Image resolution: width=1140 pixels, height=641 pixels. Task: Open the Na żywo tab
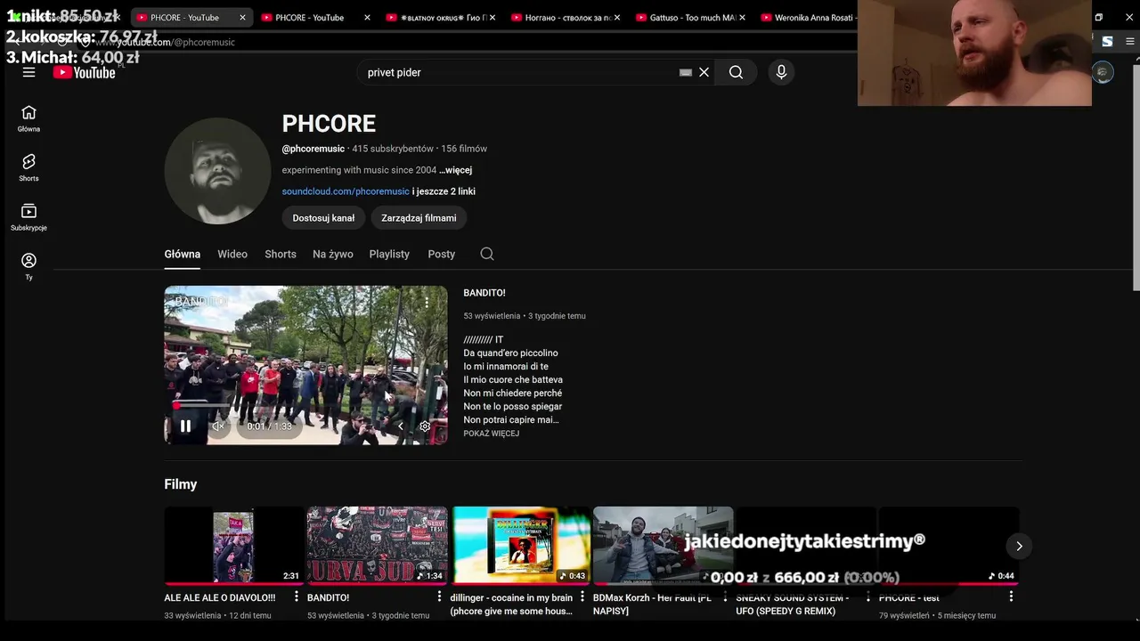point(333,254)
